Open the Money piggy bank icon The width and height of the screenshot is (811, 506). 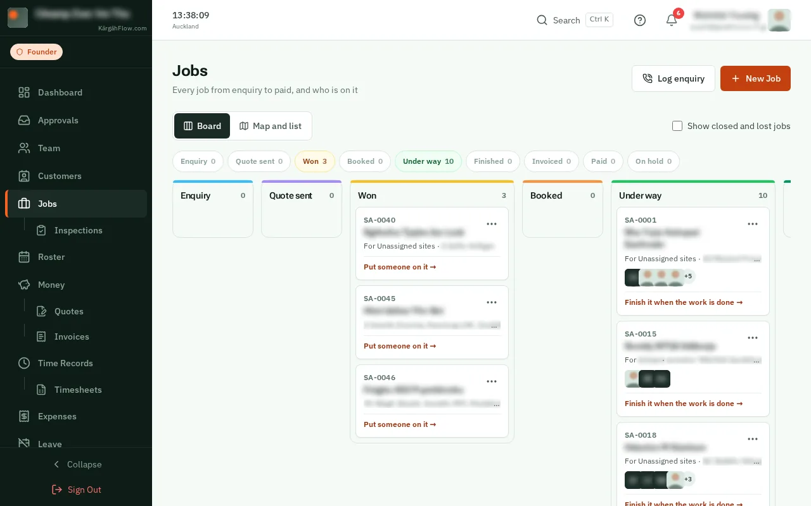tap(24, 285)
